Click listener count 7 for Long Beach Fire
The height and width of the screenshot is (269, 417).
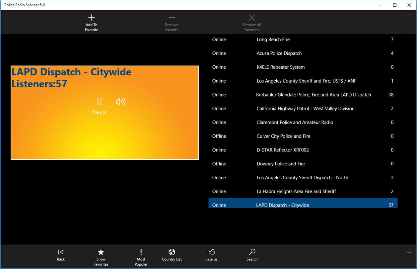click(392, 40)
